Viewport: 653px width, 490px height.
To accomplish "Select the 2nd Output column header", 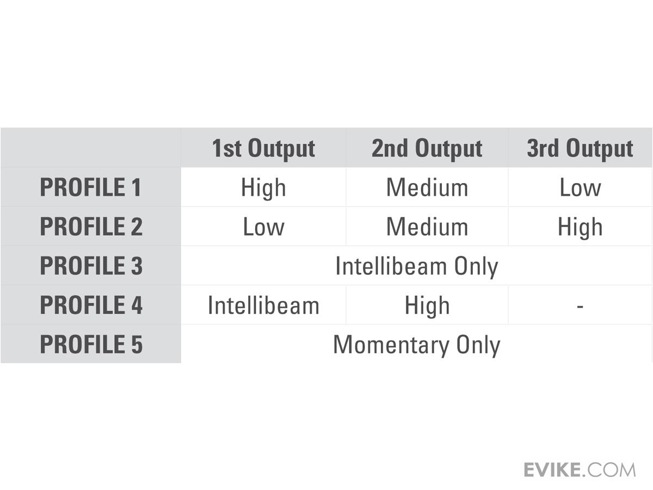I will 427,148.
